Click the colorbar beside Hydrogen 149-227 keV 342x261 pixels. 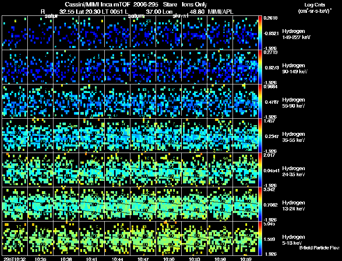tap(260, 33)
